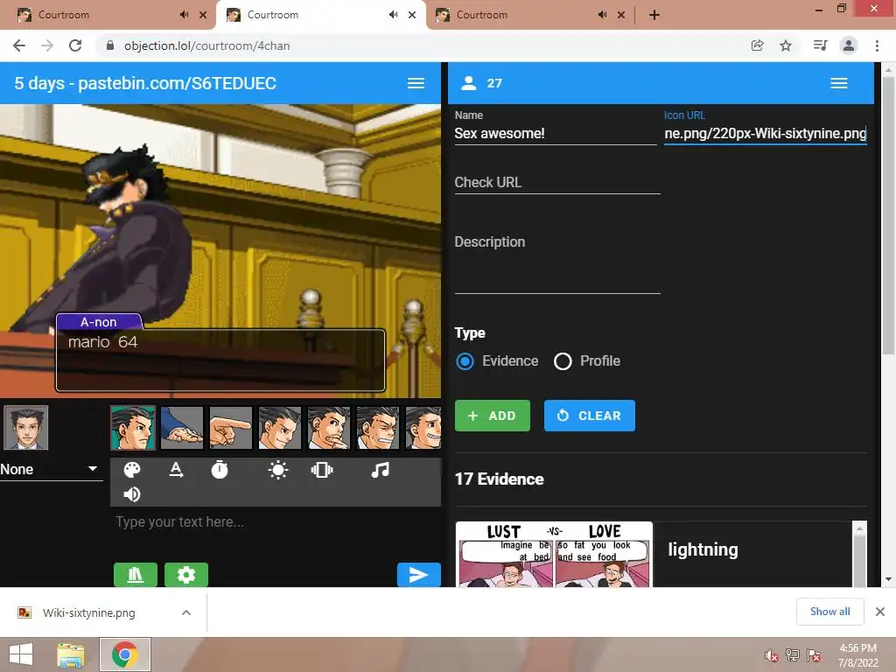Click the green ADD evidence button
Image resolution: width=896 pixels, height=672 pixels.
coord(492,416)
